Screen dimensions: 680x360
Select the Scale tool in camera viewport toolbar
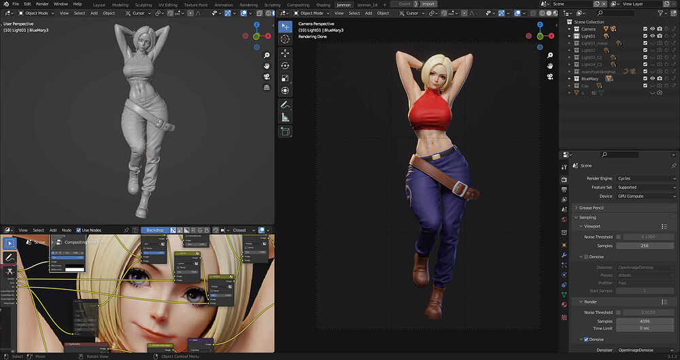[285, 78]
